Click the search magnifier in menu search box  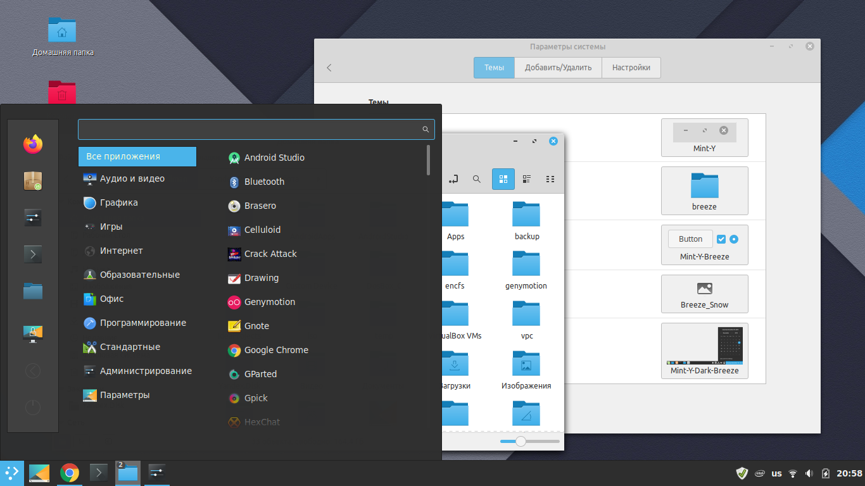point(426,130)
